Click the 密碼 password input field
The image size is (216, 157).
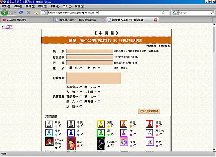click(x=89, y=62)
